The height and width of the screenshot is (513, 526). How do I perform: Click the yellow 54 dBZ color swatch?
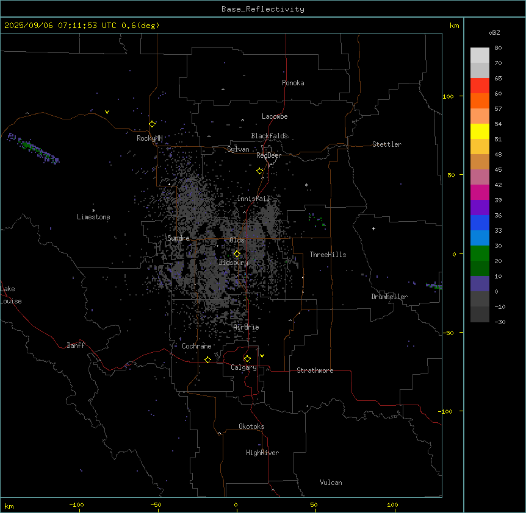tap(480, 131)
